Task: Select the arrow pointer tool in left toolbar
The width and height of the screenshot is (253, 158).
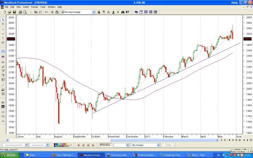Action: [3, 19]
